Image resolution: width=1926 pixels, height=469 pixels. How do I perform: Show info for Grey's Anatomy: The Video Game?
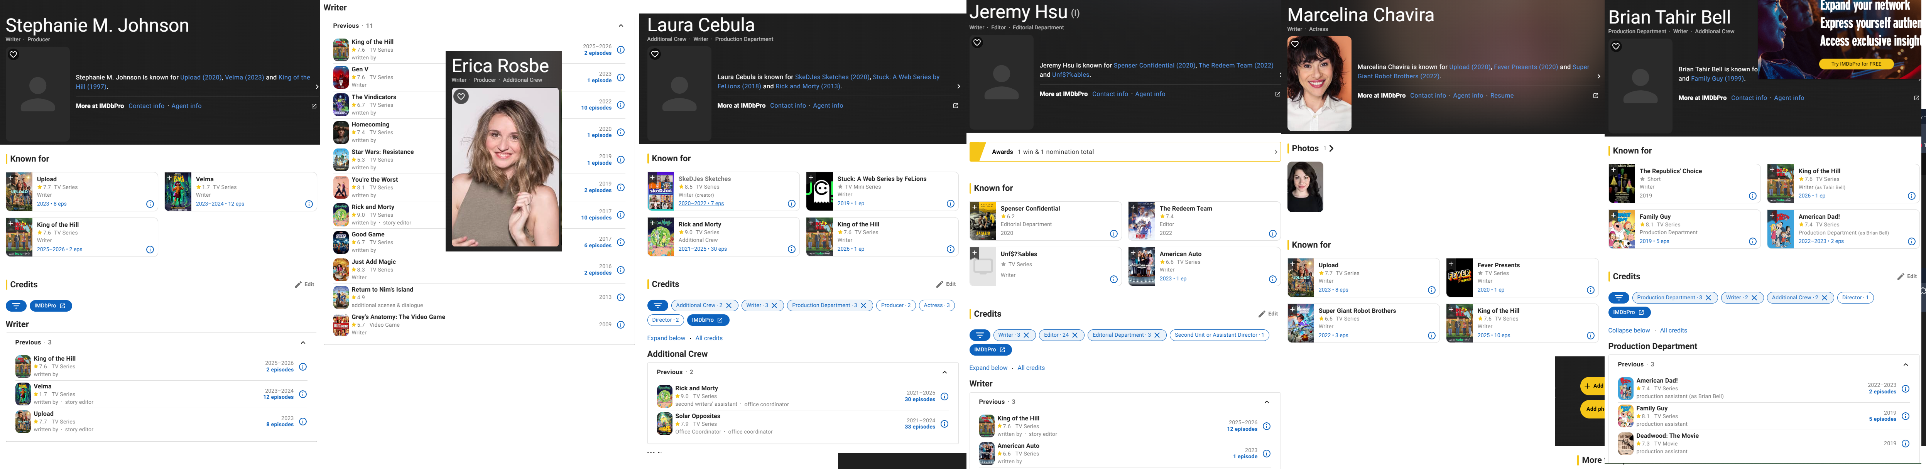point(620,325)
